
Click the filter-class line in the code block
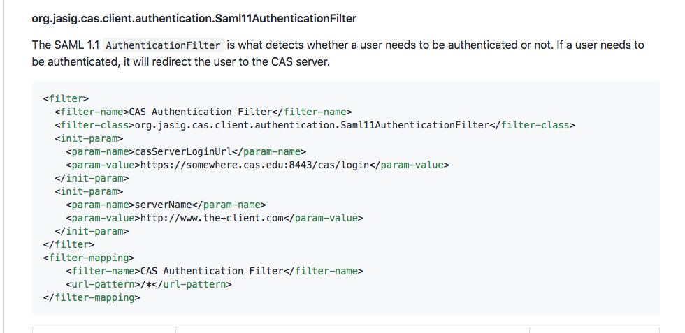(315, 125)
